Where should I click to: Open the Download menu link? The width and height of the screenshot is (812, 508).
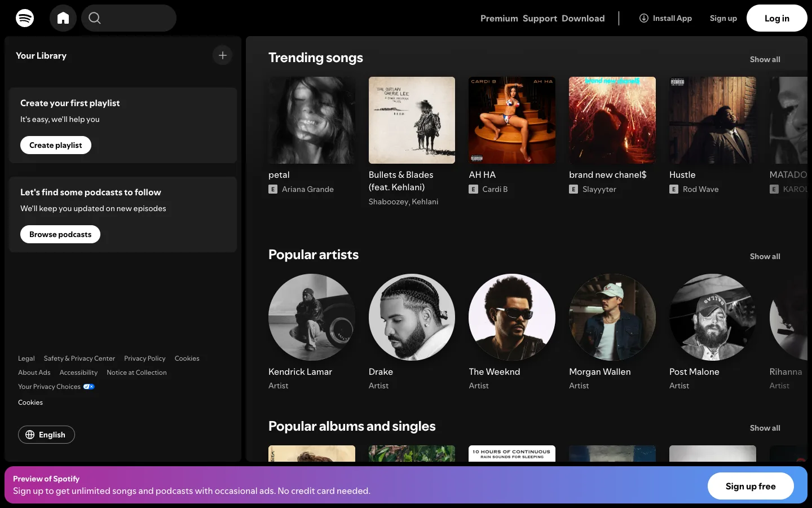click(583, 18)
